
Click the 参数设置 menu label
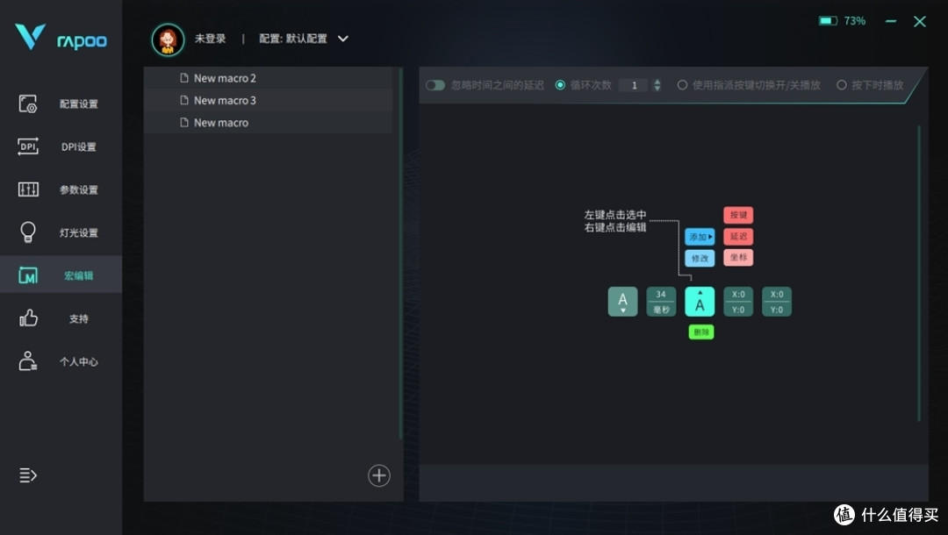(x=79, y=189)
